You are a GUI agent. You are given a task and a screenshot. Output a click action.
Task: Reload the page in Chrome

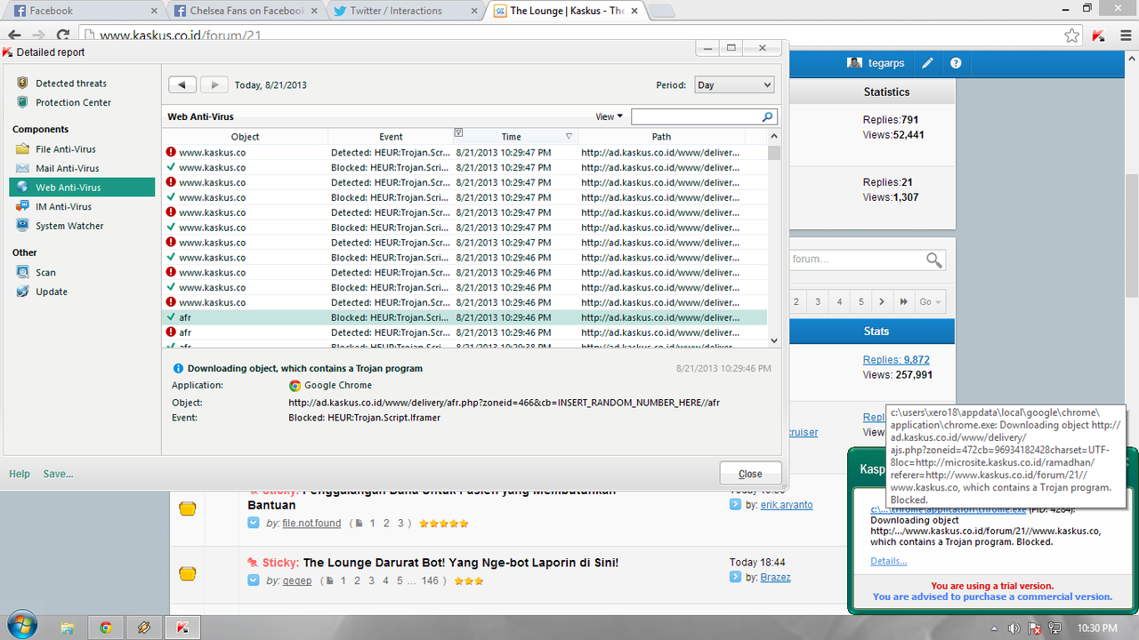pyautogui.click(x=63, y=36)
